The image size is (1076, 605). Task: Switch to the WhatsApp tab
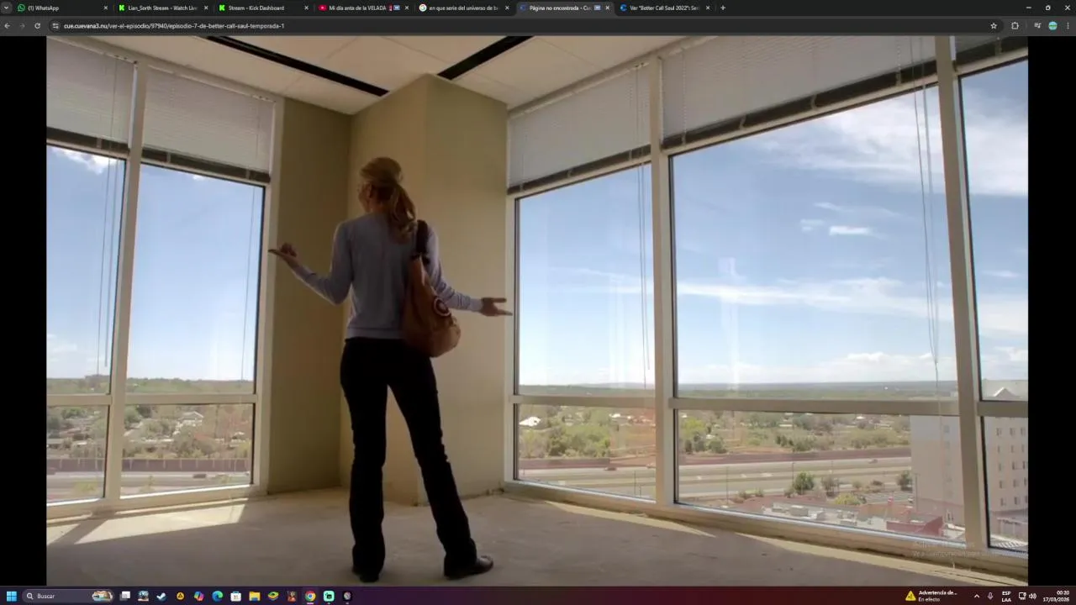click(63, 8)
